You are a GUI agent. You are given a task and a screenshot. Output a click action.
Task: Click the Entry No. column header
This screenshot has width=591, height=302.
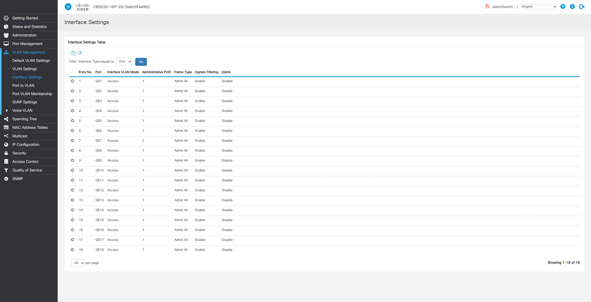85,72
